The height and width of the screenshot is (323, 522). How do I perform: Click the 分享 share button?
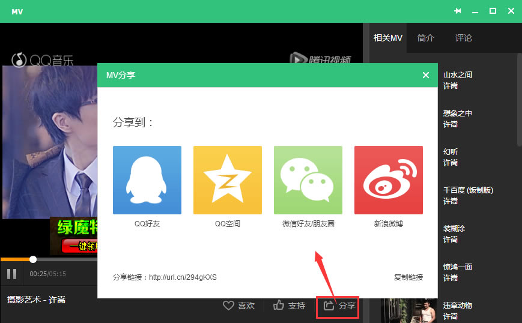[x=339, y=306]
